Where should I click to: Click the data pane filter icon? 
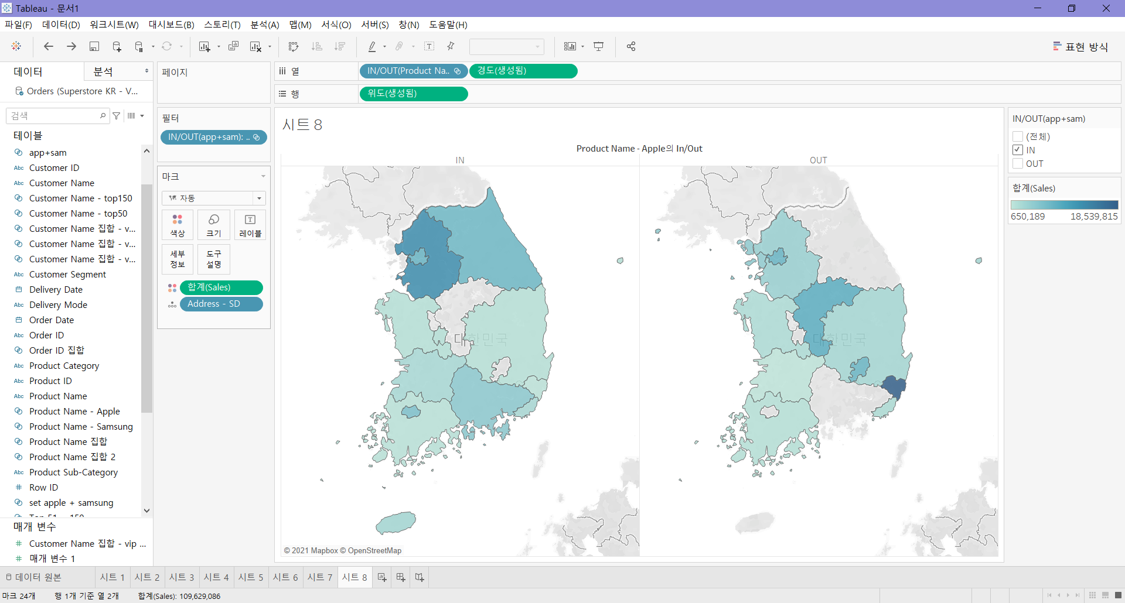(117, 116)
